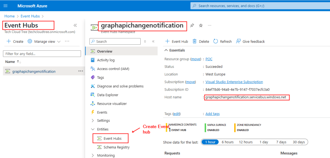Click the Add tags link
330x158 pixels.
point(212,114)
